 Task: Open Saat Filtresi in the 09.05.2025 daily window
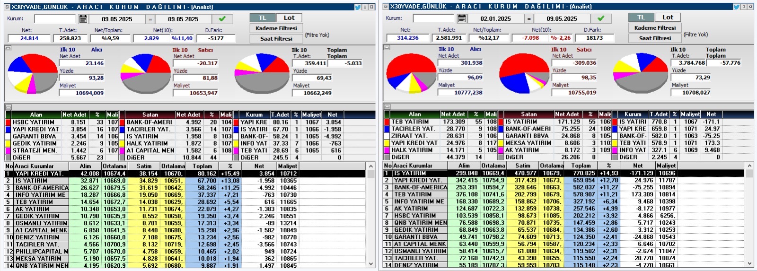276,39
